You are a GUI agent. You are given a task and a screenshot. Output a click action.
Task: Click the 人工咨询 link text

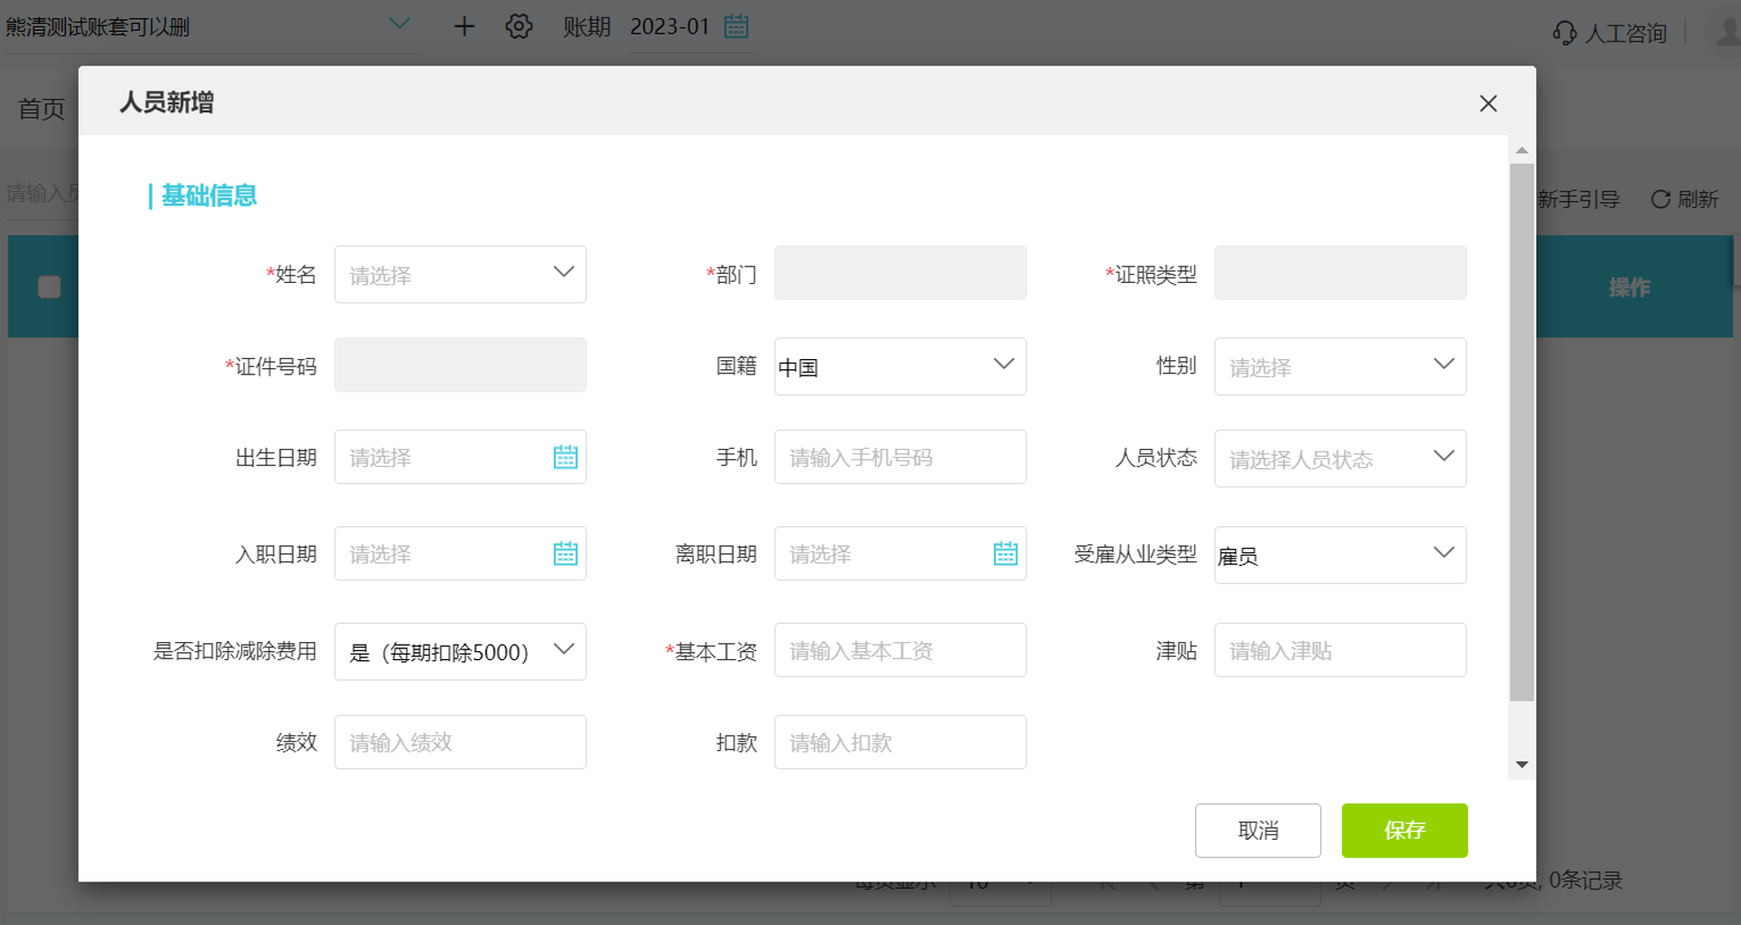pyautogui.click(x=1625, y=34)
